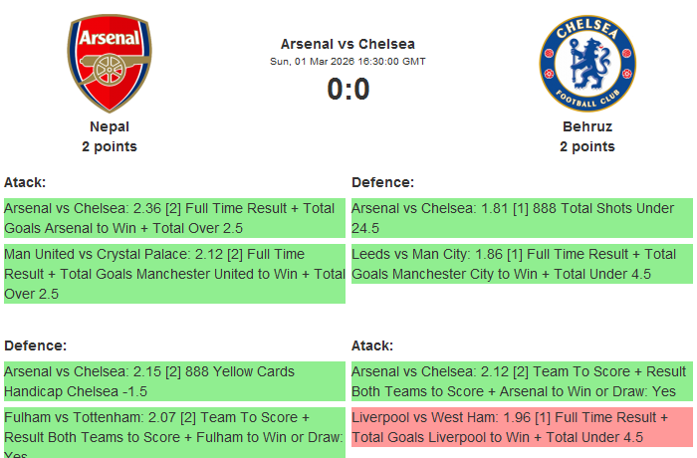Click the 0:0 match score
Image resolution: width=697 pixels, height=458 pixels.
348,90
